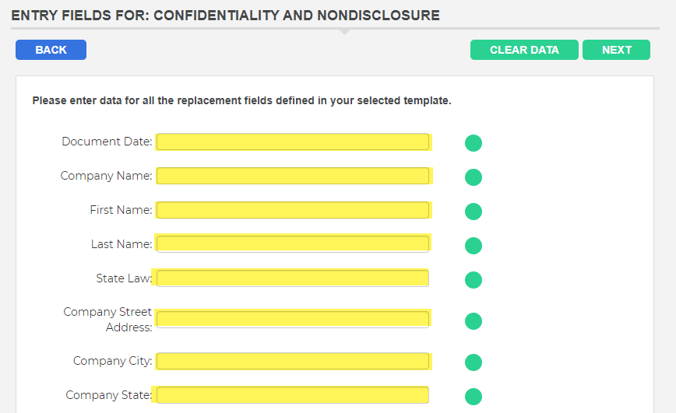Click the green circle beside Company City

pyautogui.click(x=474, y=362)
